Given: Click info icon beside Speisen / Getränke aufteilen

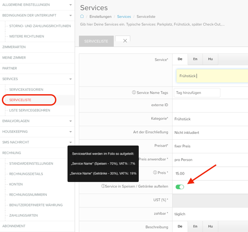Looking at the screenshot, I should click(x=103, y=186).
